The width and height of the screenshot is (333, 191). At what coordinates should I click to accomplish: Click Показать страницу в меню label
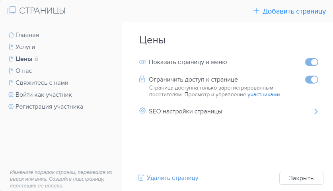click(188, 62)
